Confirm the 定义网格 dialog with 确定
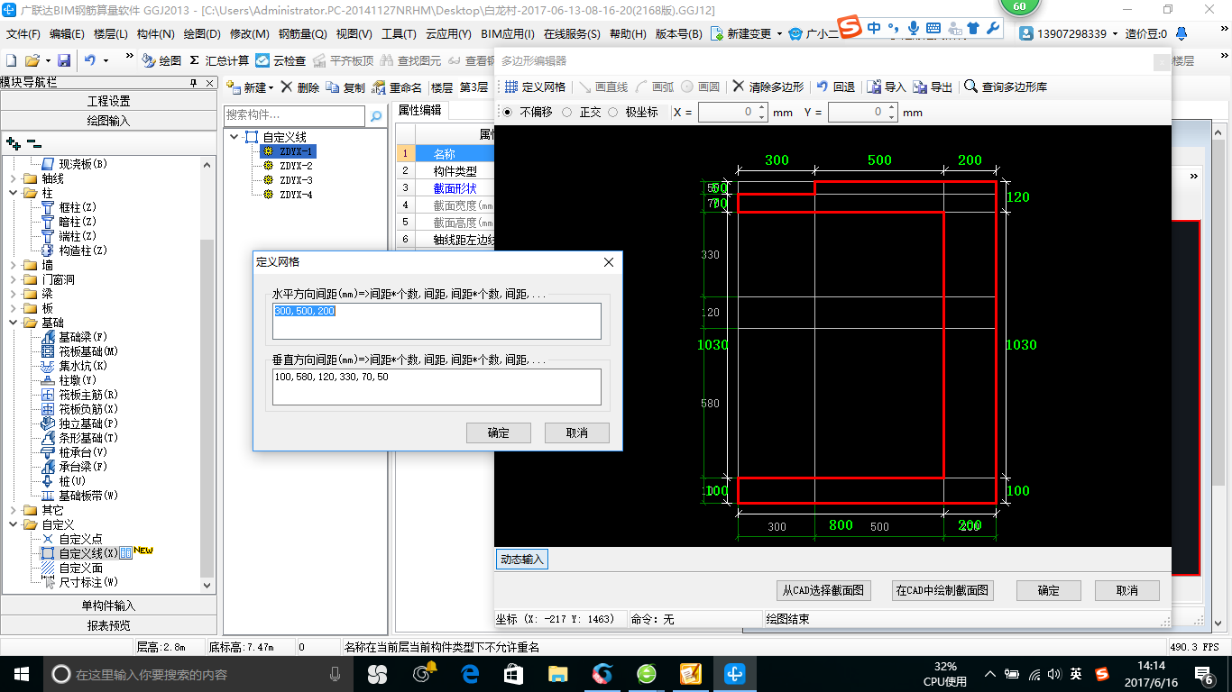The height and width of the screenshot is (692, 1232). [x=499, y=432]
